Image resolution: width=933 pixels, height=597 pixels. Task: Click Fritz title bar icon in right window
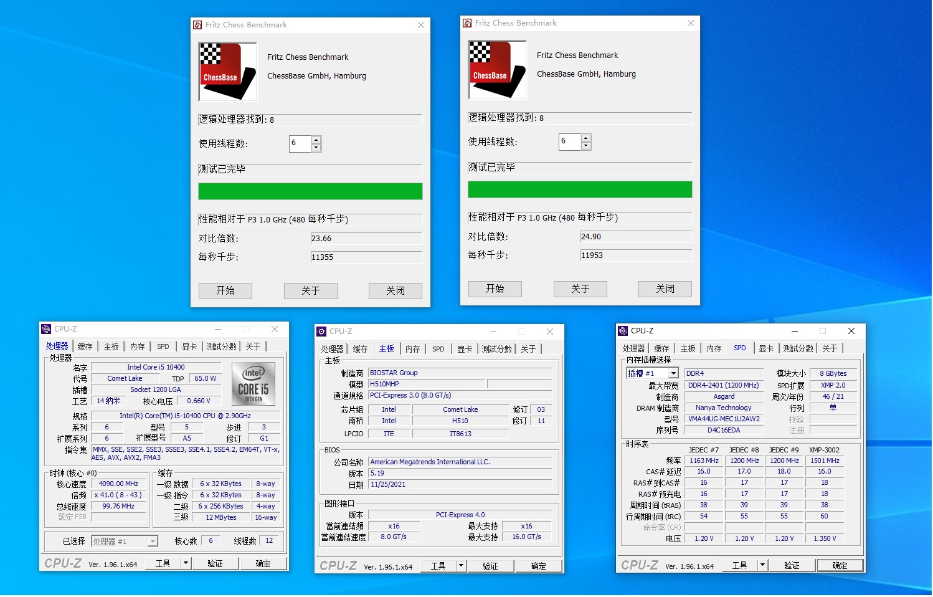467,23
